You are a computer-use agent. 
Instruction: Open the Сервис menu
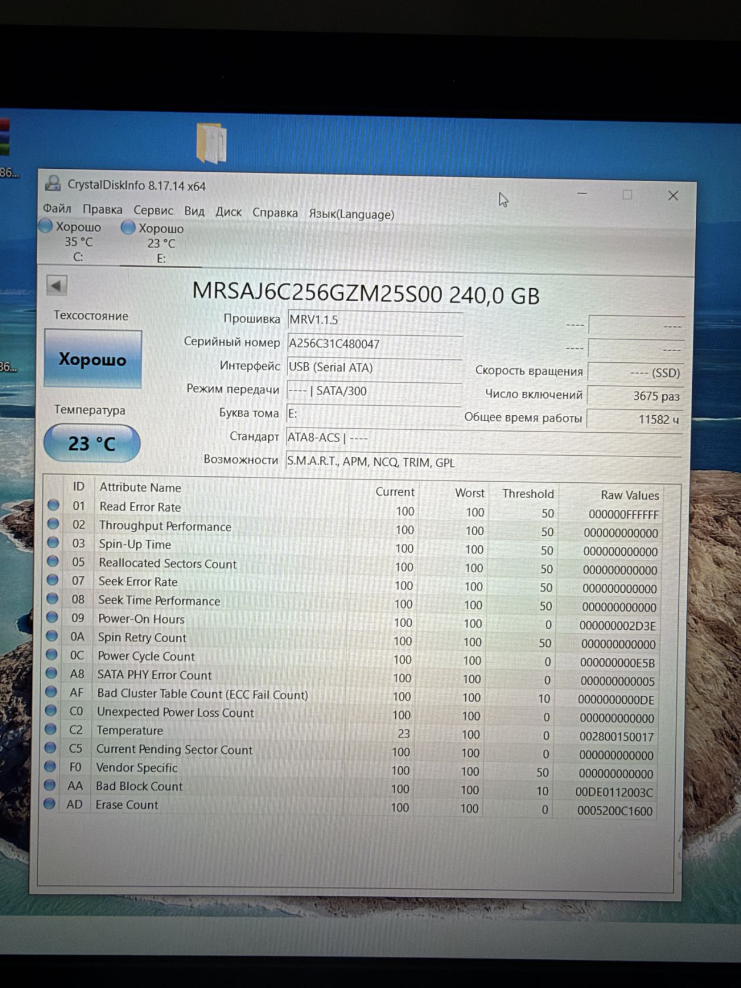click(153, 211)
